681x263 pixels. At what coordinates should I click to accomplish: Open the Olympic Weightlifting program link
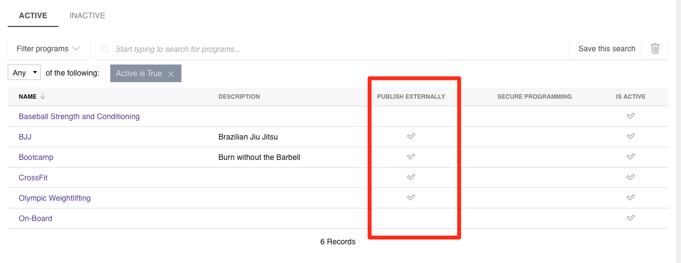pyautogui.click(x=55, y=198)
